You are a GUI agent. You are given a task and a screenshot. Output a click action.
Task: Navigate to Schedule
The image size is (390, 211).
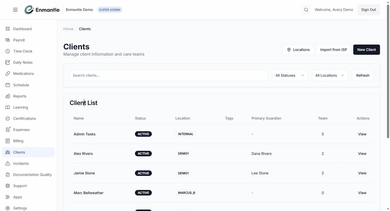[x=28, y=85]
